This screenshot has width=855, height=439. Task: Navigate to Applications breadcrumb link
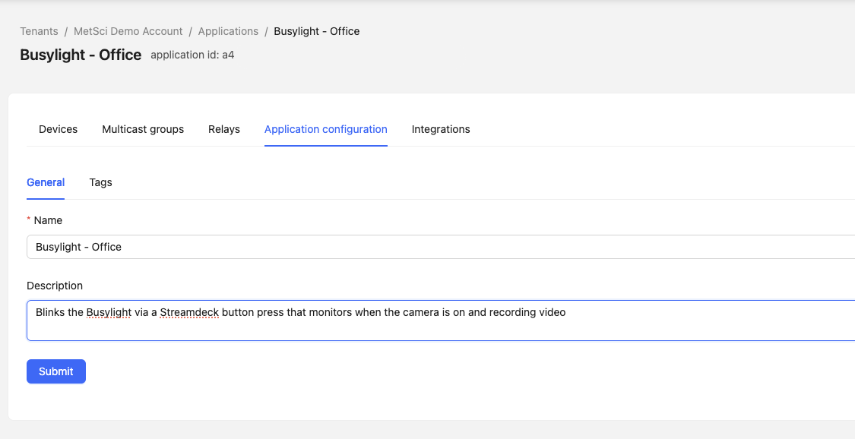(x=228, y=31)
